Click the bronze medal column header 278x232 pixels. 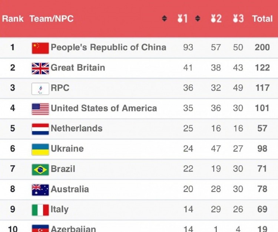(x=238, y=19)
